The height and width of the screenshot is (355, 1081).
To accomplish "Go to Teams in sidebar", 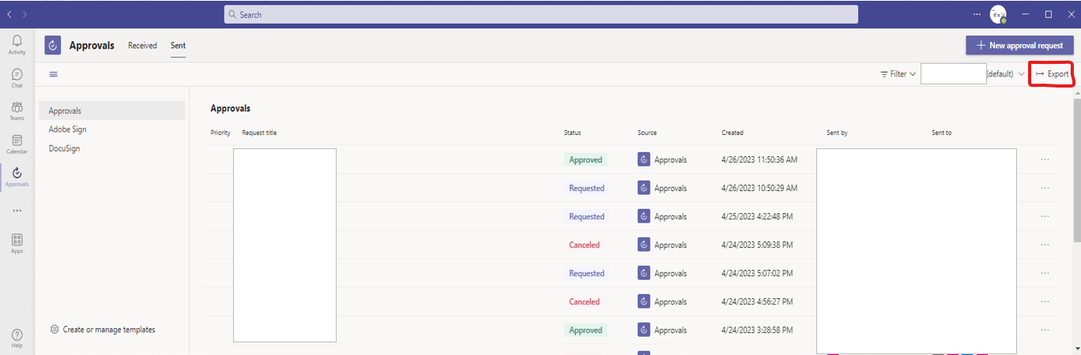I will click(x=17, y=110).
